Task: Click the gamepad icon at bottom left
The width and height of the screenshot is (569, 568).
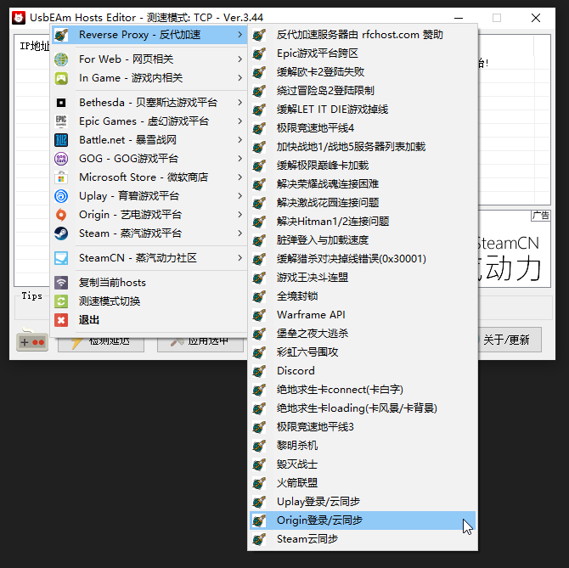Action: coord(32,341)
